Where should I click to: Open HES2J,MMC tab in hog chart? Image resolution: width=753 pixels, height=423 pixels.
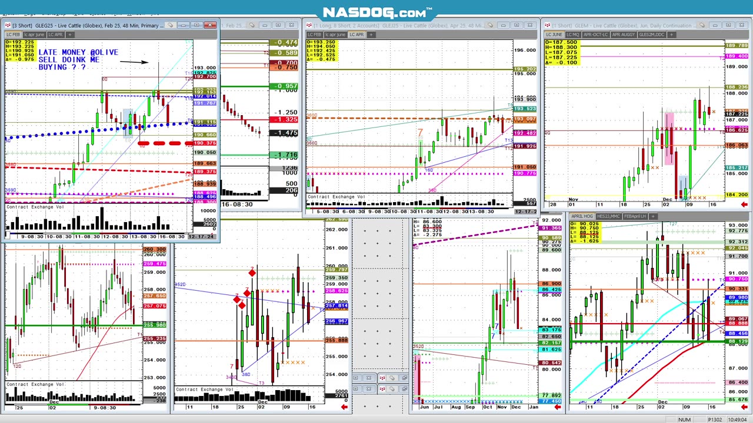(x=609, y=216)
